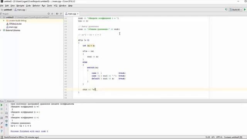Click the hide Project panel icon
This screenshot has height=139, width=247.
61,14
